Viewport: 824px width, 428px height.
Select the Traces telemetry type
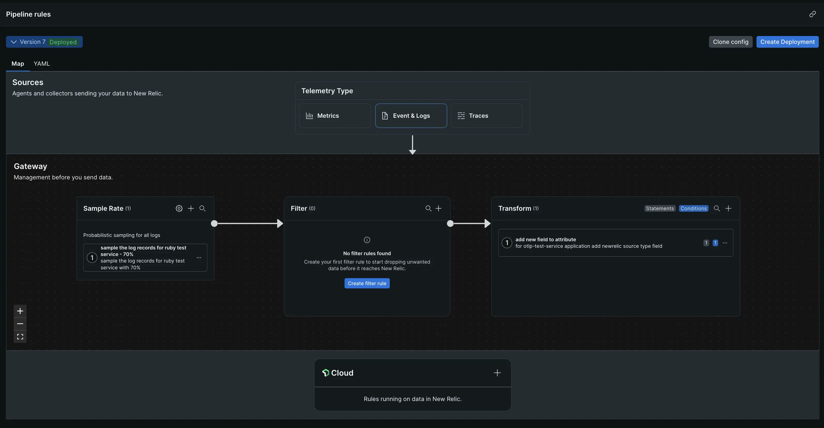click(x=487, y=116)
